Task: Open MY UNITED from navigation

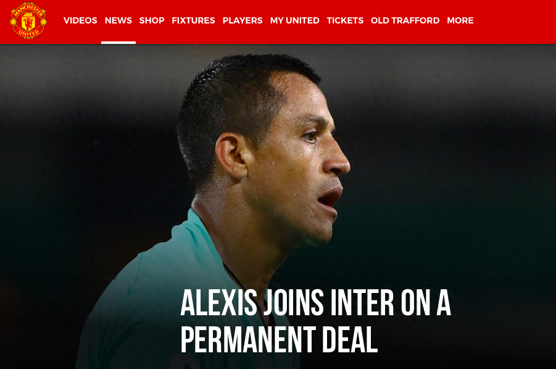Action: tap(295, 20)
